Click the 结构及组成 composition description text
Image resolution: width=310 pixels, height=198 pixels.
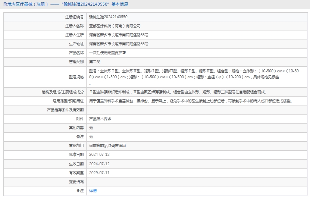coord(178,92)
